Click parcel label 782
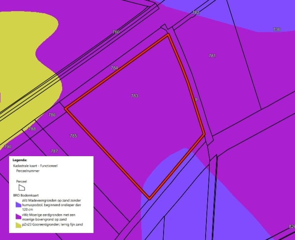 tap(196, 13)
